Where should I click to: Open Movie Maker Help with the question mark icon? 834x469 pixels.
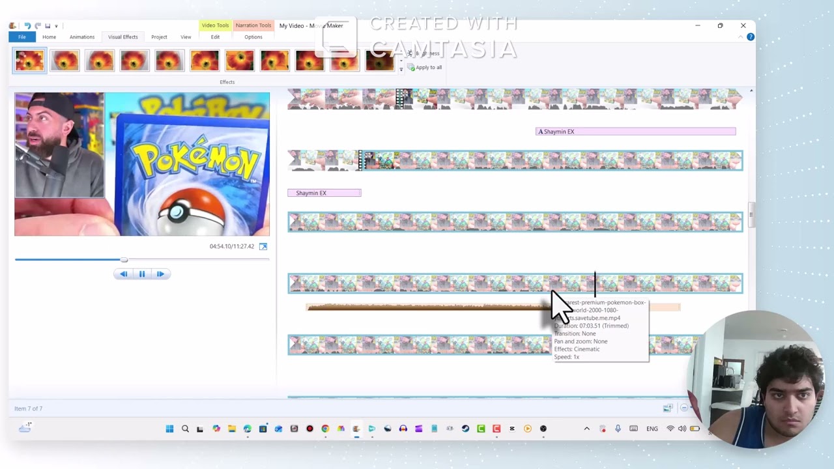pos(750,37)
